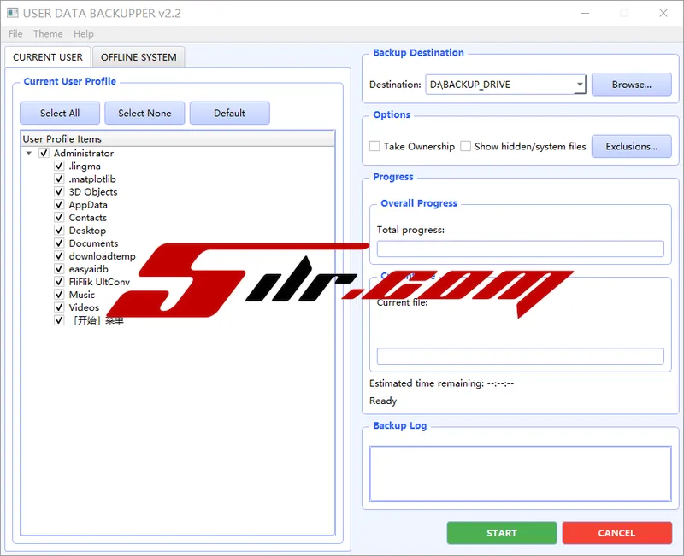
Task: Select the 3D Objects item label
Action: point(93,191)
